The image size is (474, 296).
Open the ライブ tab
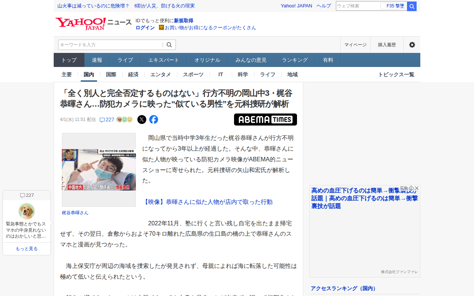125,60
